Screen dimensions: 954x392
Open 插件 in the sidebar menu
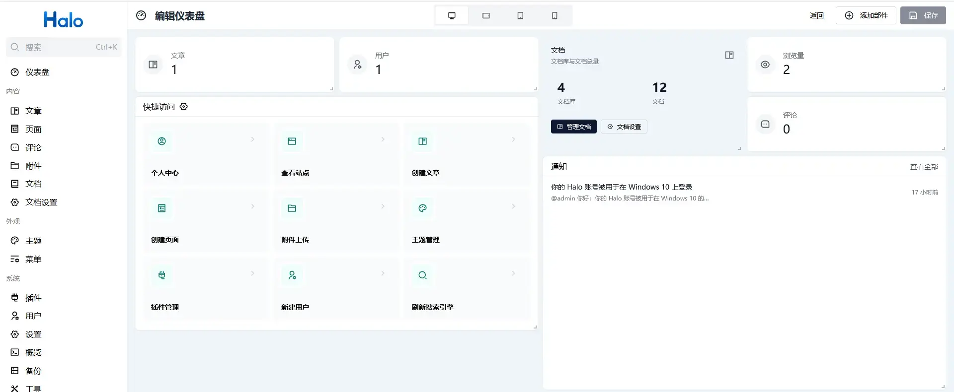point(64,298)
